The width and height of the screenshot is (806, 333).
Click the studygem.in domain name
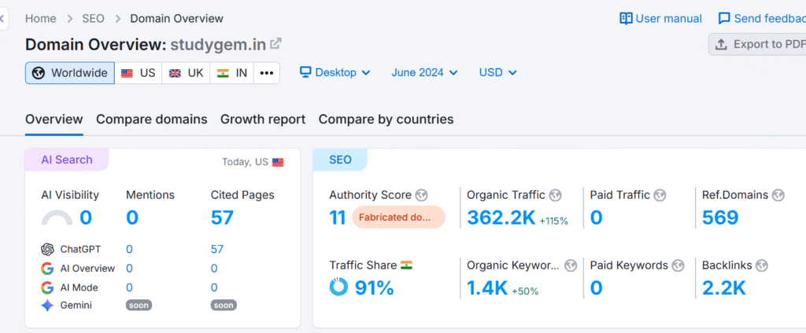click(218, 45)
